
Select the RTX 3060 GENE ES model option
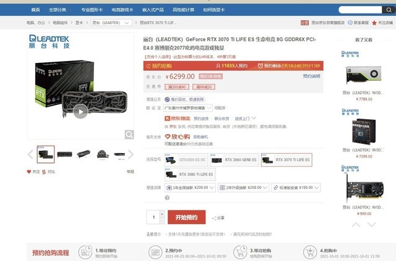[235, 160]
